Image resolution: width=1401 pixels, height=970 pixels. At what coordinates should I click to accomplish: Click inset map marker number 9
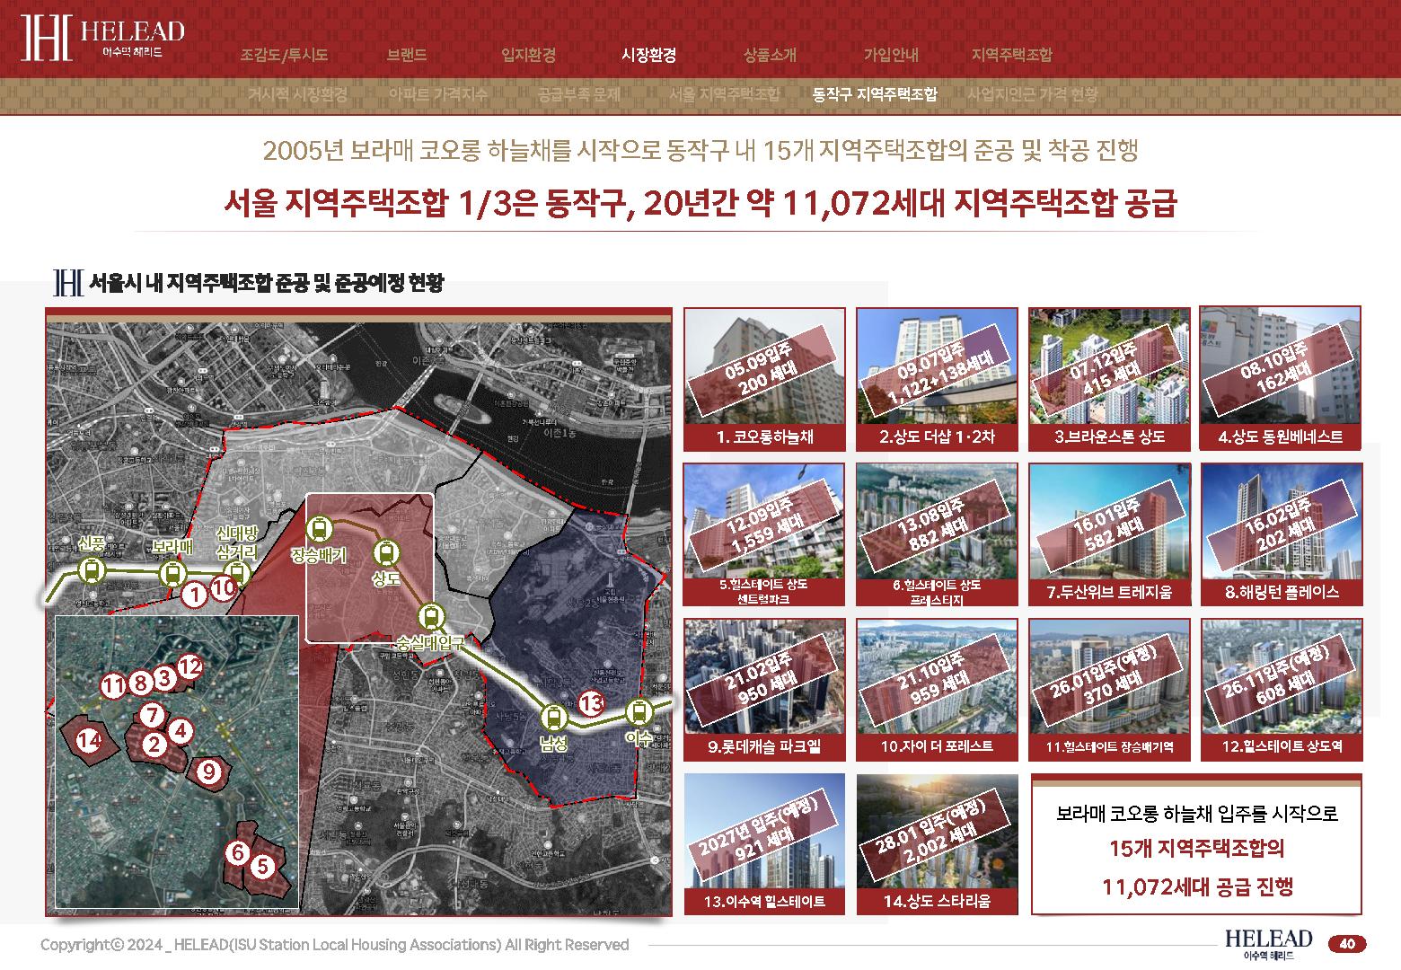click(208, 772)
